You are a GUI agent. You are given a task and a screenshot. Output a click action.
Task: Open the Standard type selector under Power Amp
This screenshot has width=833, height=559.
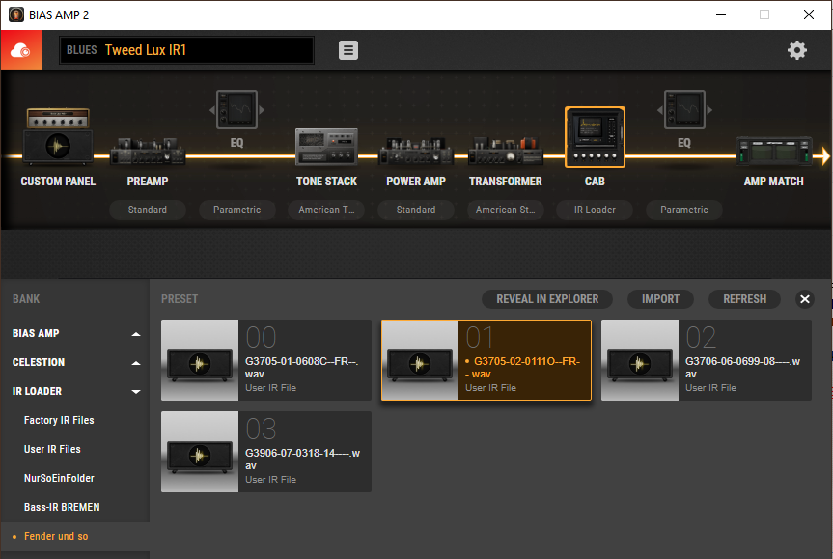pyautogui.click(x=416, y=210)
